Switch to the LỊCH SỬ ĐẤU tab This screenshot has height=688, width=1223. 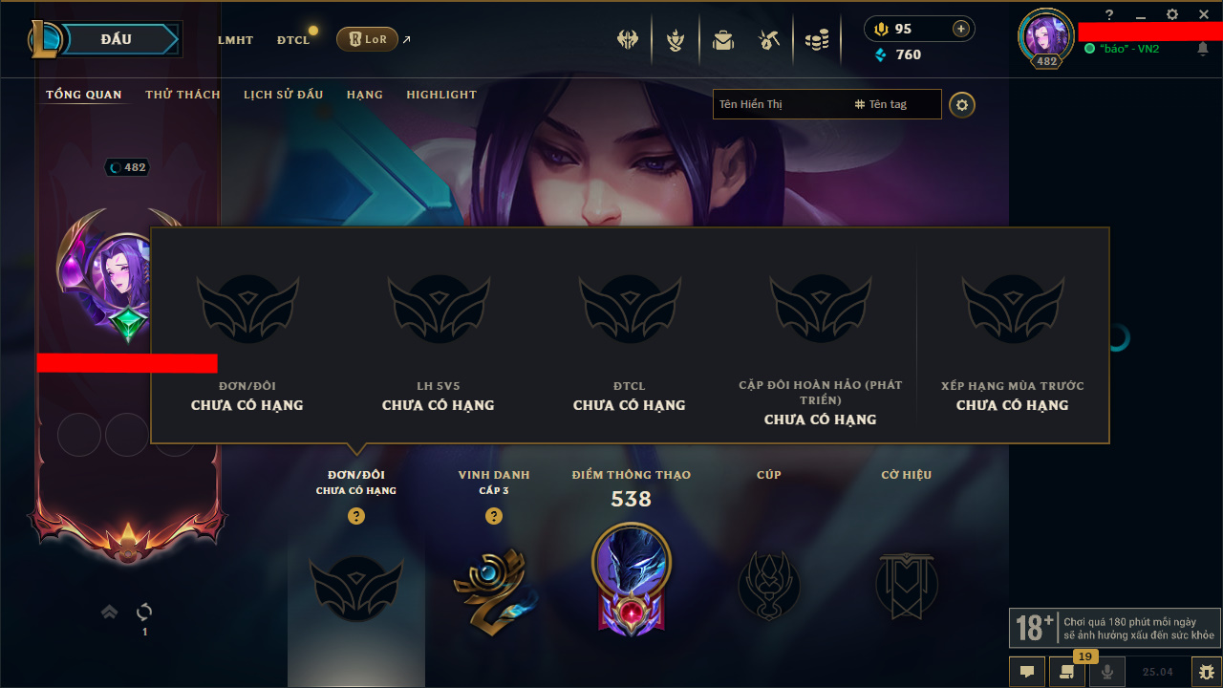283,95
